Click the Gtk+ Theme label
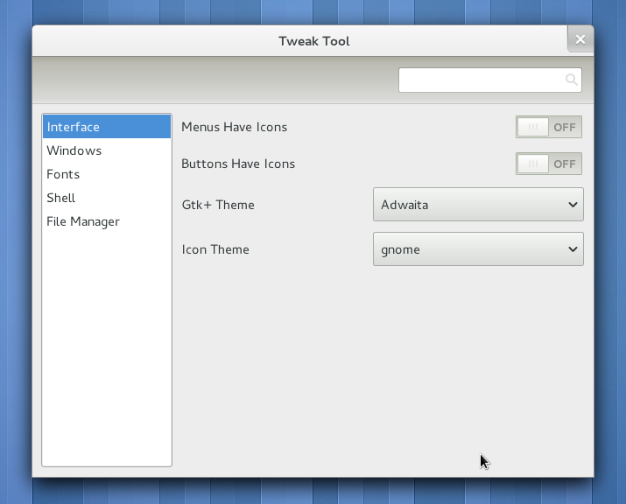Image resolution: width=626 pixels, height=504 pixels. 218,205
